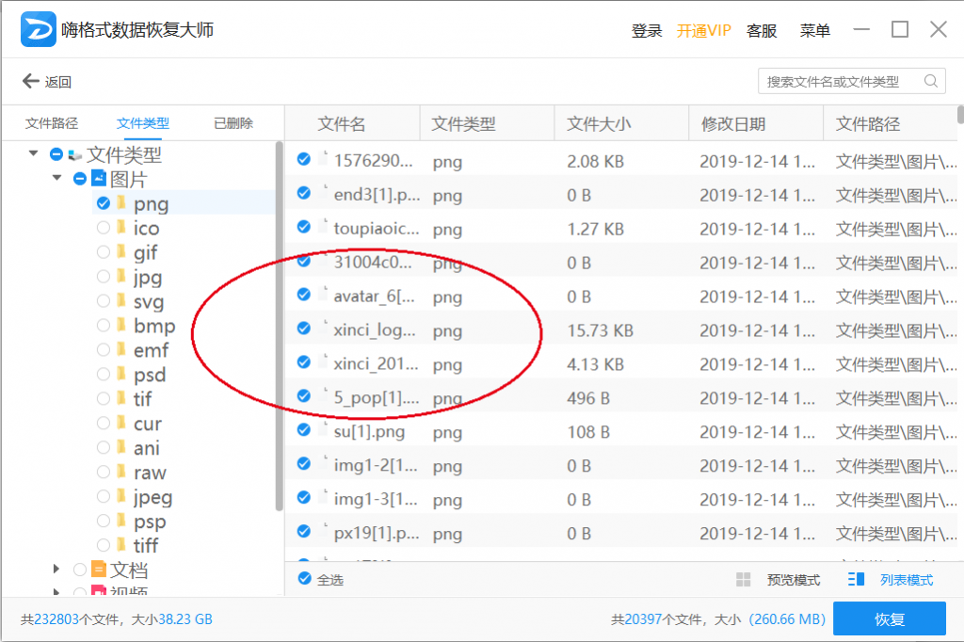964x642 pixels.
Task: Open the 菜单 menu
Action: (814, 30)
